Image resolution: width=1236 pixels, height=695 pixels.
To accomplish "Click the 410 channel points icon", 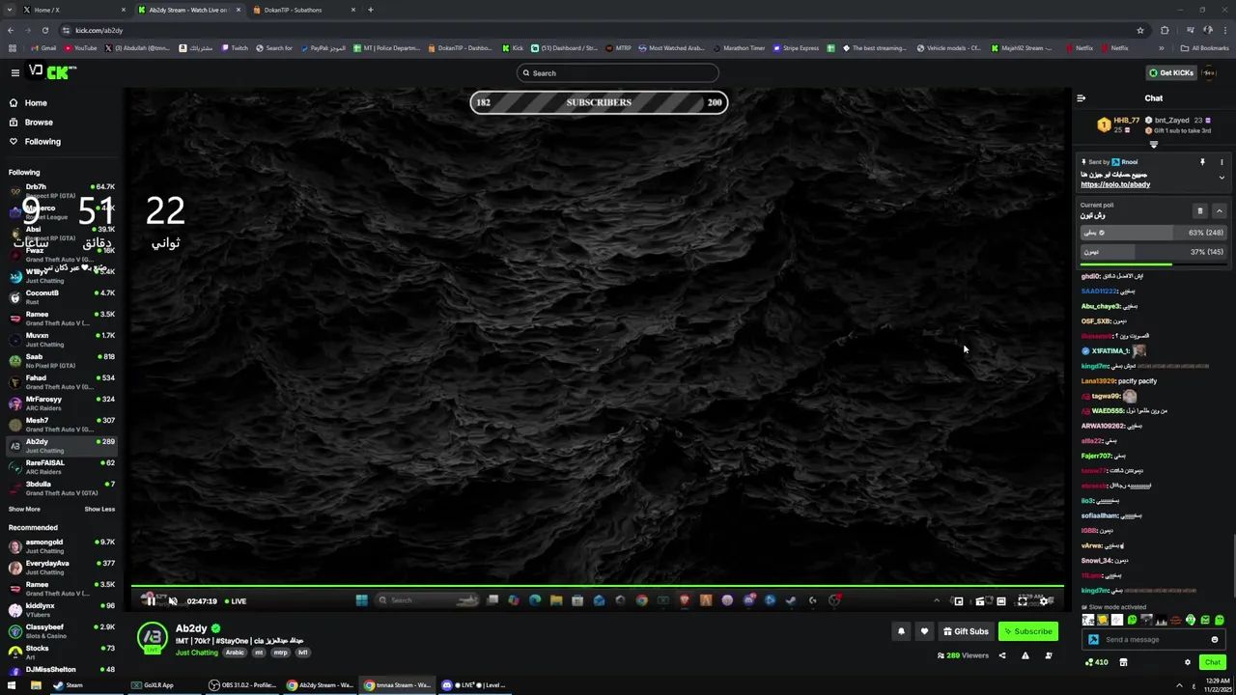I will [1097, 662].
